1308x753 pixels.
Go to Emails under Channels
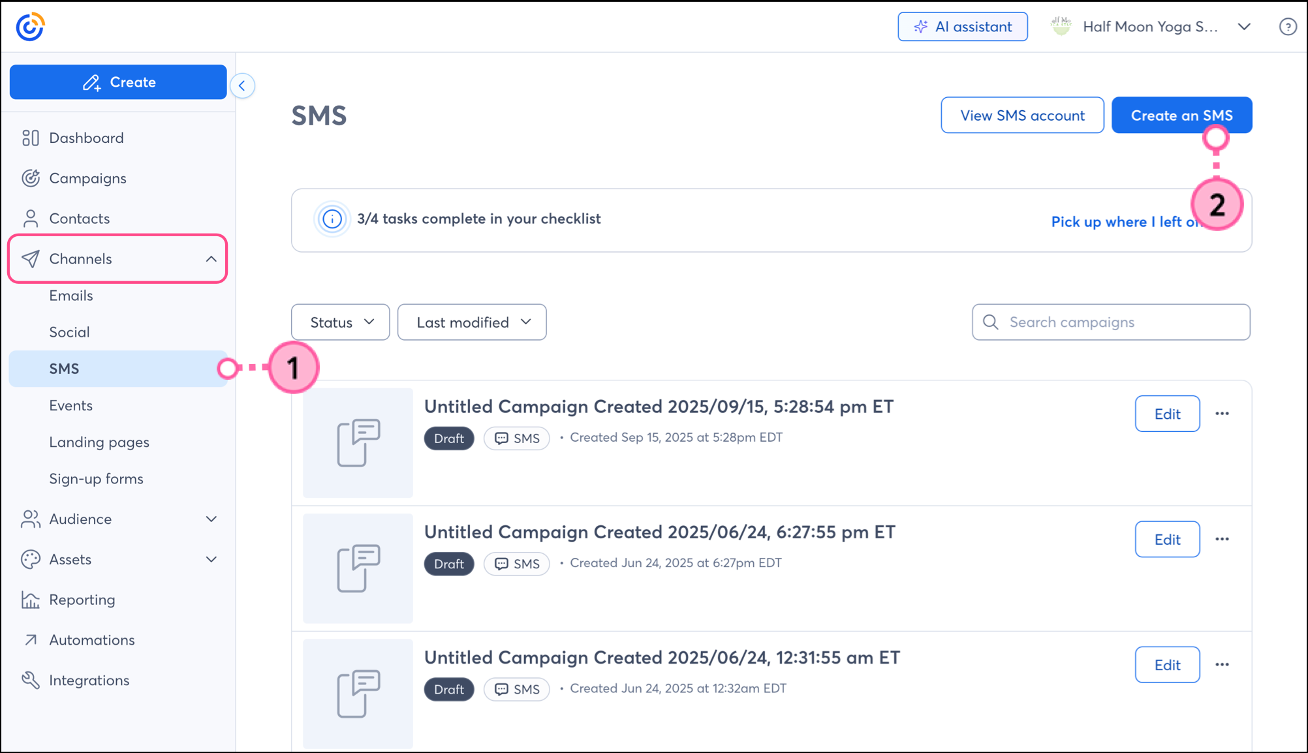[x=71, y=296]
